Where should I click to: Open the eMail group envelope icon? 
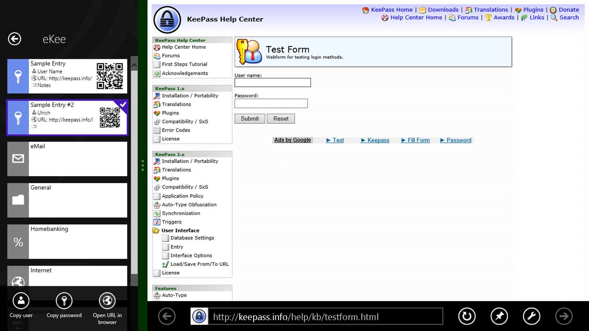(x=18, y=159)
